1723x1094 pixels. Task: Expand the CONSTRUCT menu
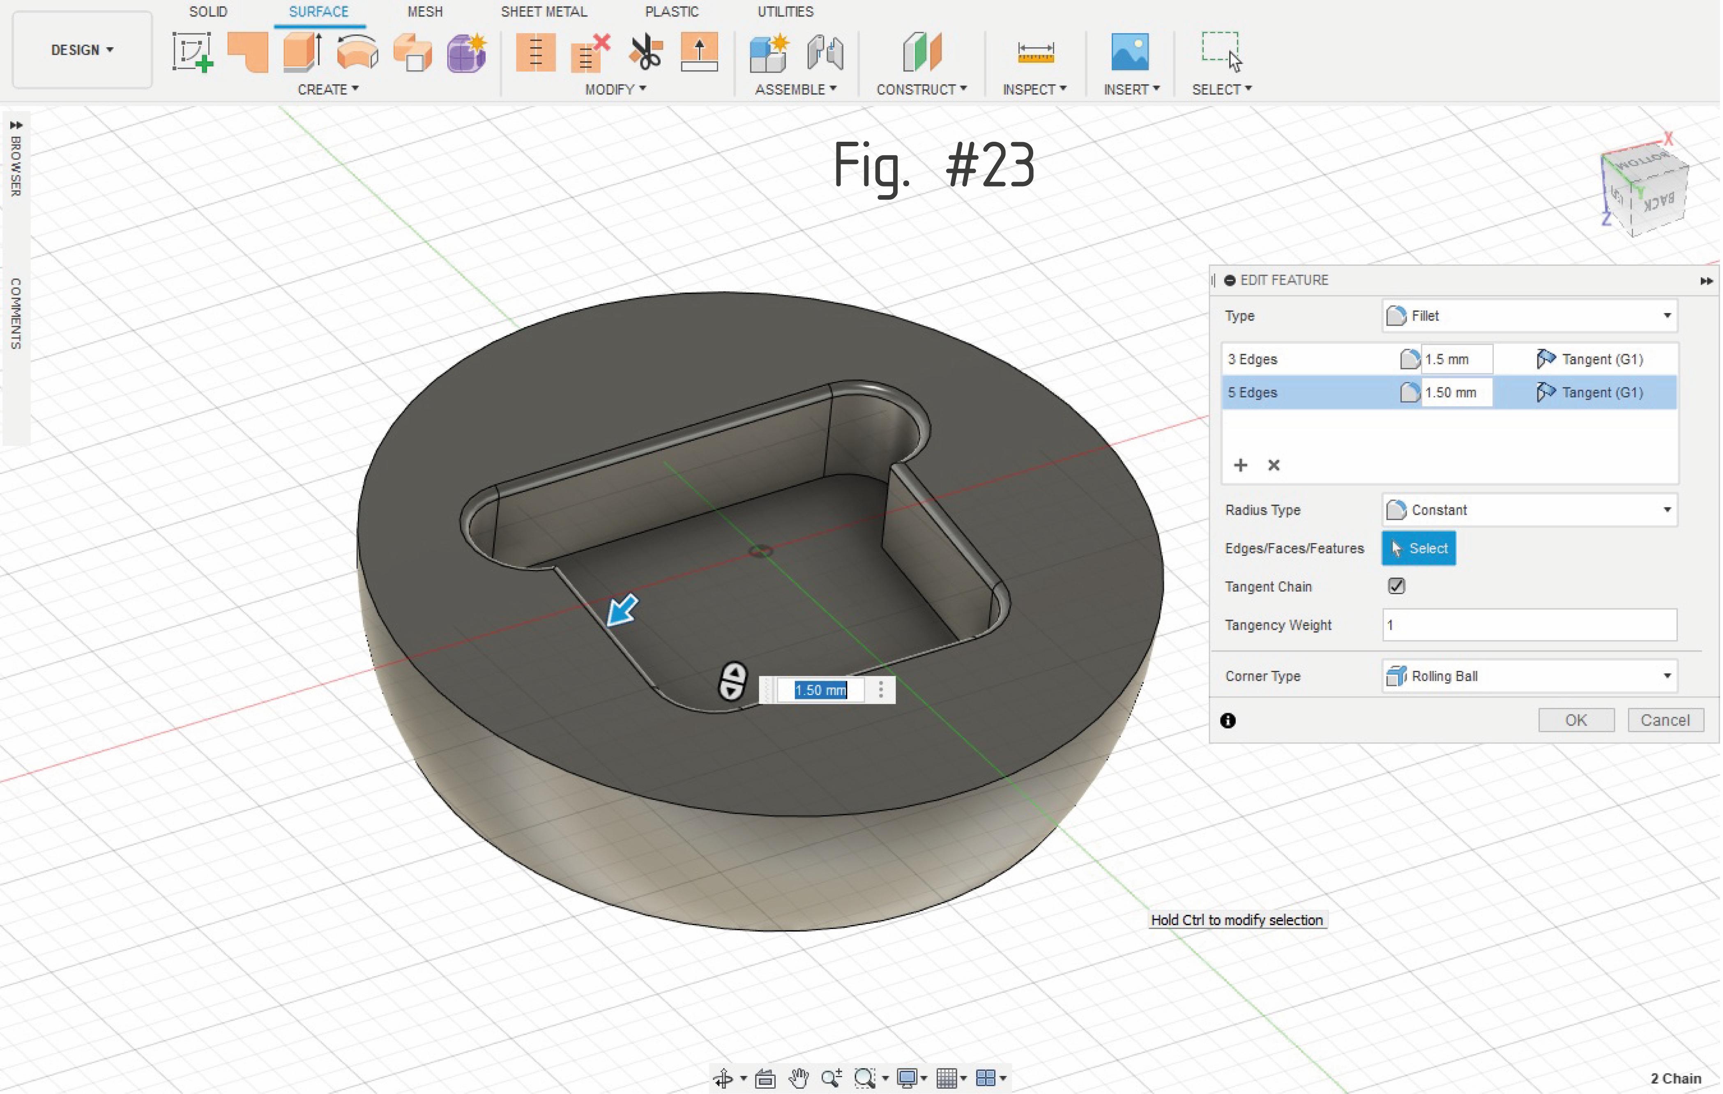tap(921, 90)
